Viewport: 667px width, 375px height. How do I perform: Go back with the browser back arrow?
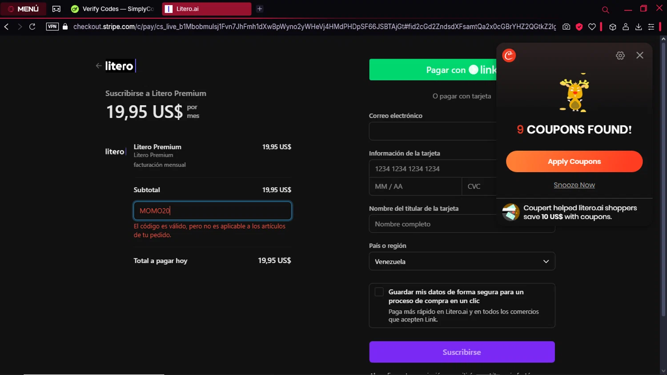pos(6,27)
